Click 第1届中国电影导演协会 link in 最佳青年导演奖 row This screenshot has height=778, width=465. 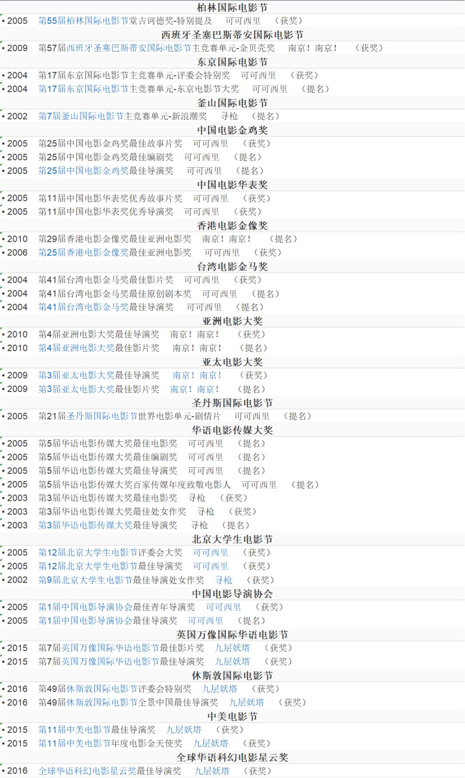pos(86,607)
